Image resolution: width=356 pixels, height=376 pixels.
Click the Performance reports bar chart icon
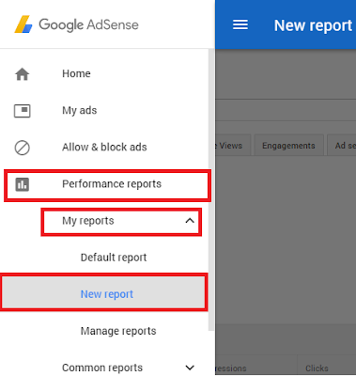23,184
